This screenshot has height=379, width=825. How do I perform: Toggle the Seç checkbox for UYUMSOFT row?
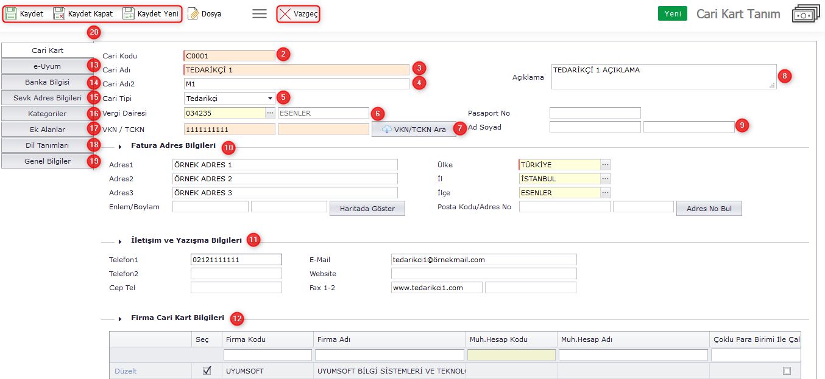point(207,370)
